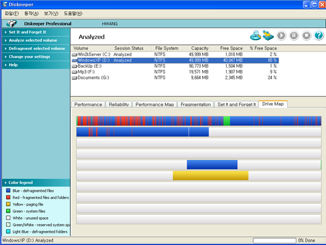Click the 2,345 MB free space value
Image resolution: width=326 pixels, height=245 pixels.
[234, 78]
